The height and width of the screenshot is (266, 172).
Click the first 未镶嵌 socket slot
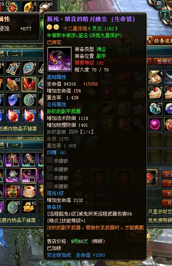[x=57, y=161]
